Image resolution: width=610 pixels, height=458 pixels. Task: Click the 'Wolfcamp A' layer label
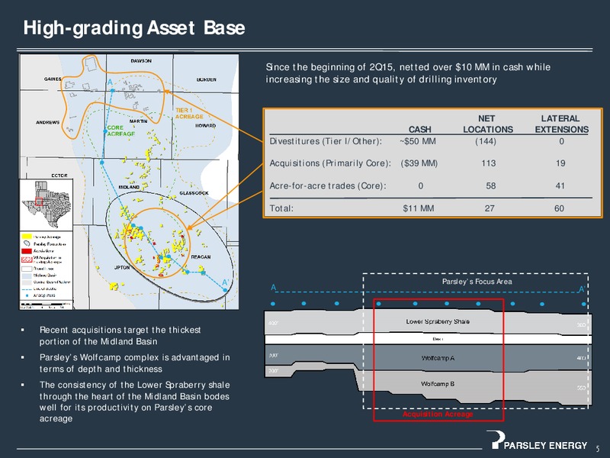click(438, 358)
